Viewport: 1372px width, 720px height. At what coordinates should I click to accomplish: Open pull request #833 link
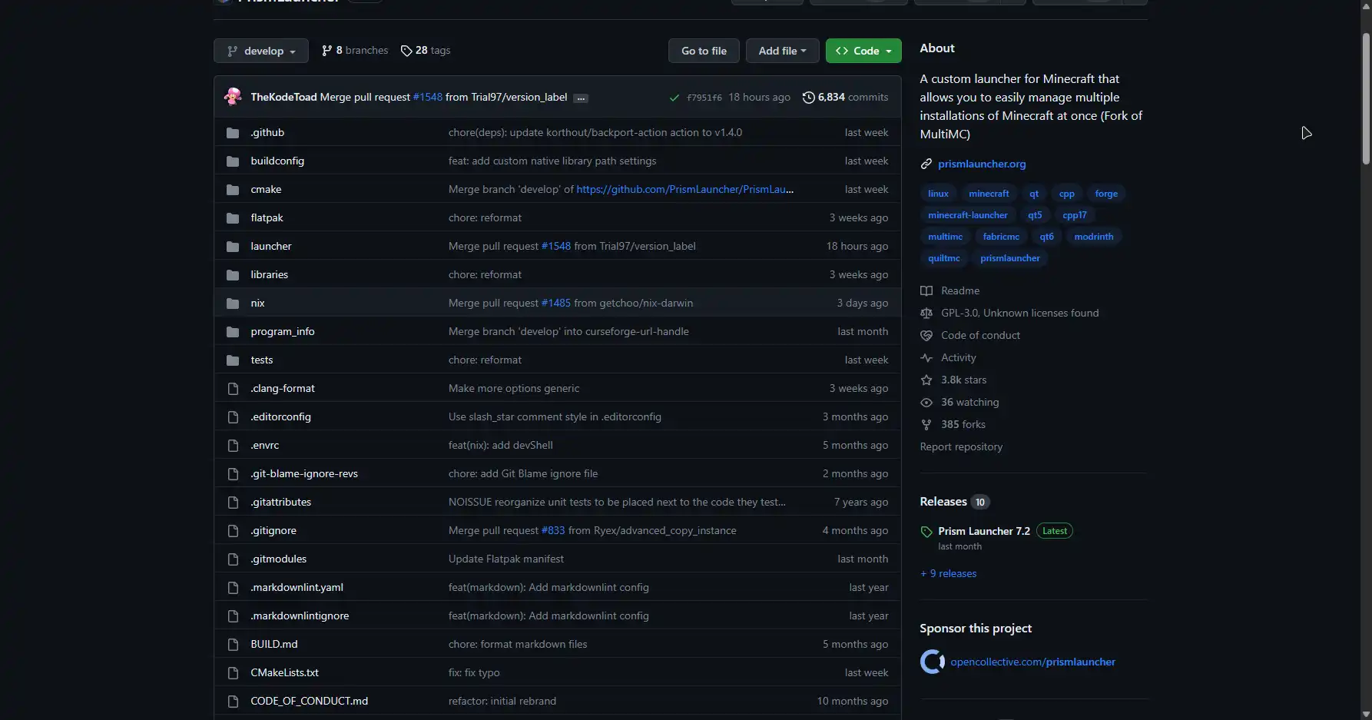click(553, 530)
